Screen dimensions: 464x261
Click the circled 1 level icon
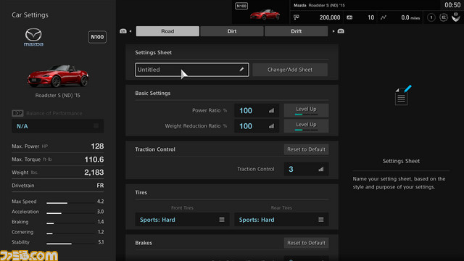coord(431,17)
